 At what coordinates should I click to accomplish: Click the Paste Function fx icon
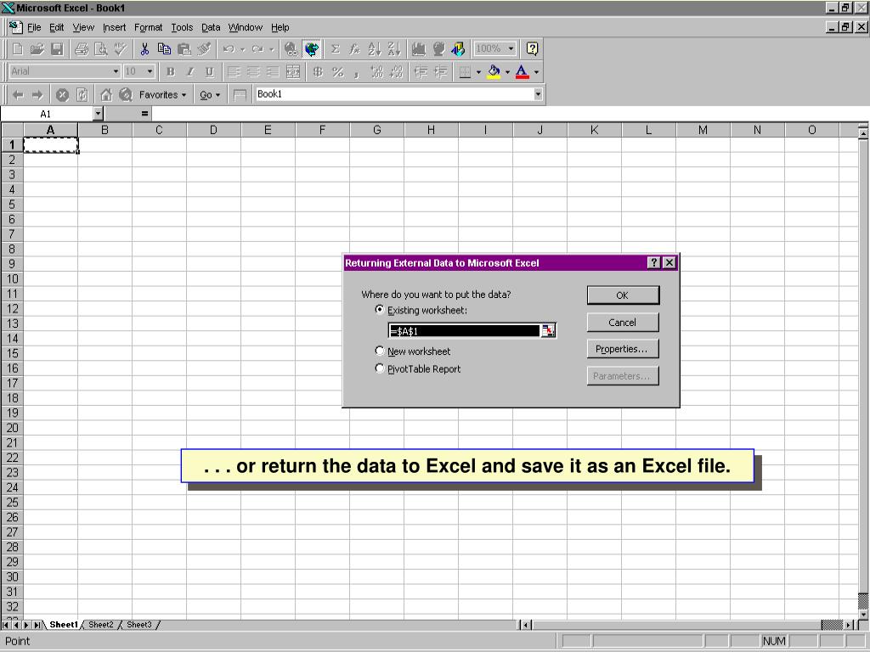click(x=354, y=48)
